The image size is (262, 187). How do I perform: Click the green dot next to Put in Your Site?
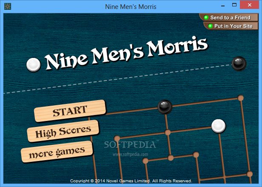[210, 26]
